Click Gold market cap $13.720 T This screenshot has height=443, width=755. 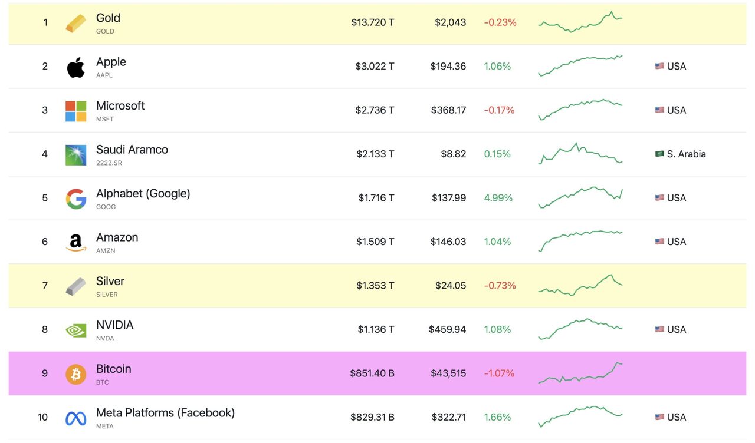tap(373, 22)
